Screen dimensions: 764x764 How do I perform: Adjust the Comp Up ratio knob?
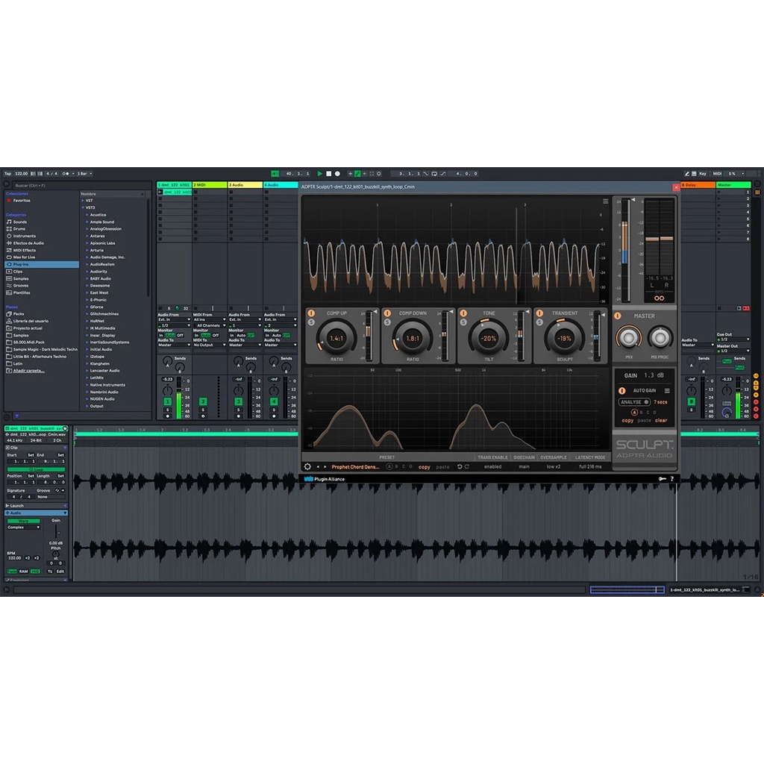(x=336, y=338)
